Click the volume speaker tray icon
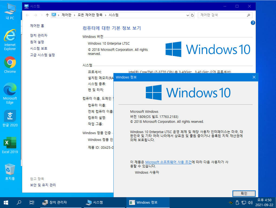The image size is (276, 208). tap(250, 203)
